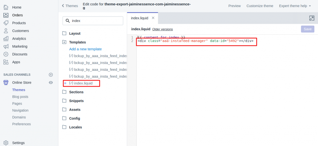Open the Discounts section

(x=20, y=54)
